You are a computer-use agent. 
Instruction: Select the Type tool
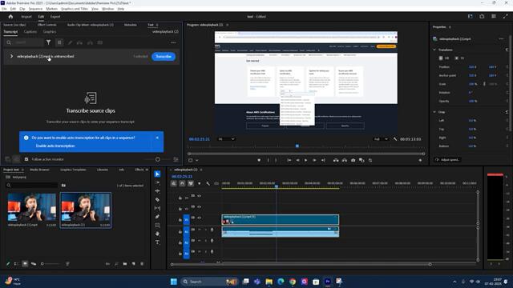click(x=157, y=242)
